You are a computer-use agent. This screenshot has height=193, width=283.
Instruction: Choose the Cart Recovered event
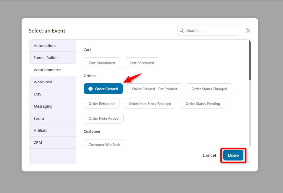[142, 63]
